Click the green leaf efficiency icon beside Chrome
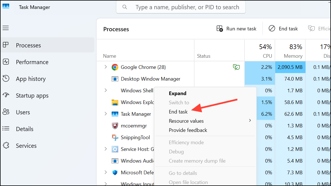The height and width of the screenshot is (186, 331). [236, 67]
